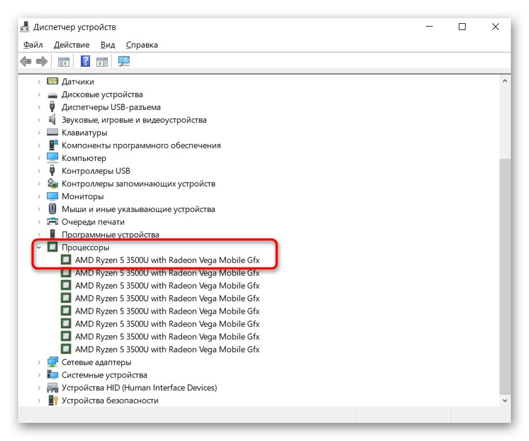Click the Back arrow toolbar icon
The height and width of the screenshot is (441, 529).
(x=25, y=61)
